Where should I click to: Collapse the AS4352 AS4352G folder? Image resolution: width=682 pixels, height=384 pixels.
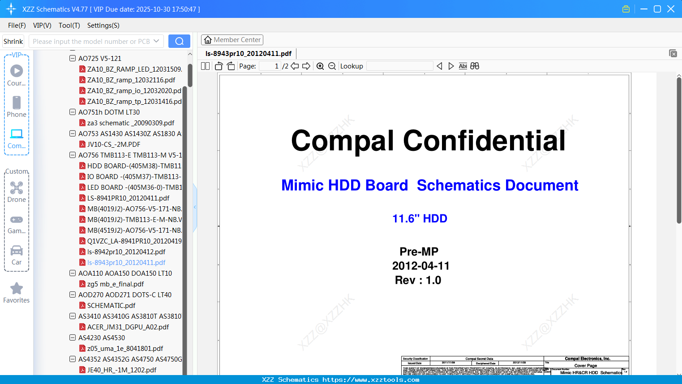(73, 359)
